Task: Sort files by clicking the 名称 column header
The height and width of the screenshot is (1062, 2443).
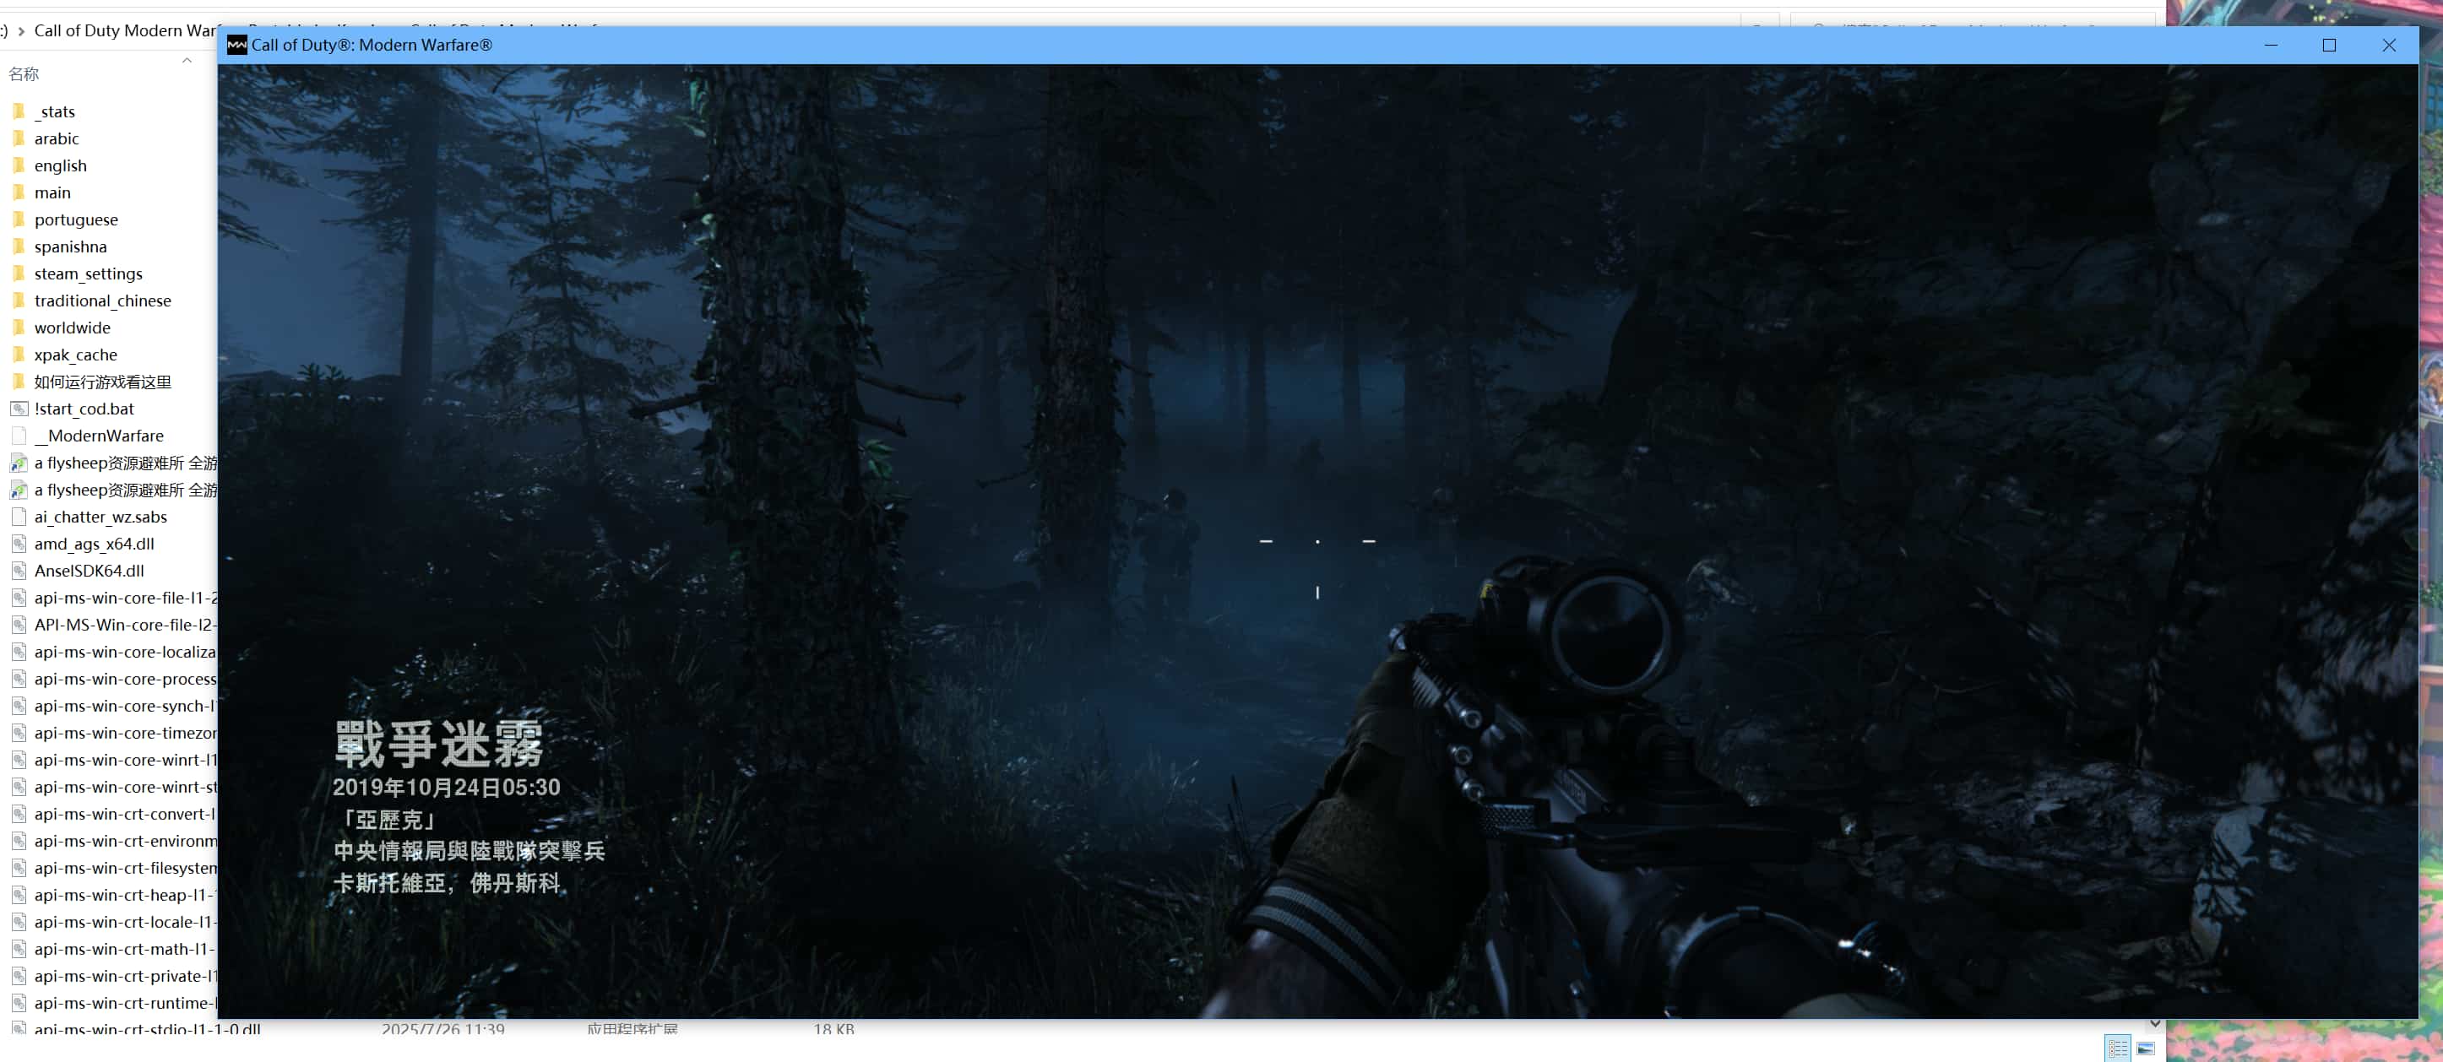Action: click(24, 74)
